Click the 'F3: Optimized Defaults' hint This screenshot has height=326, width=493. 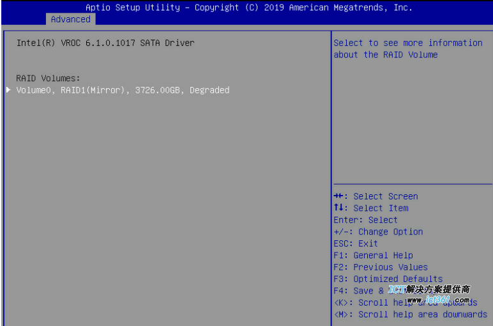[388, 279]
